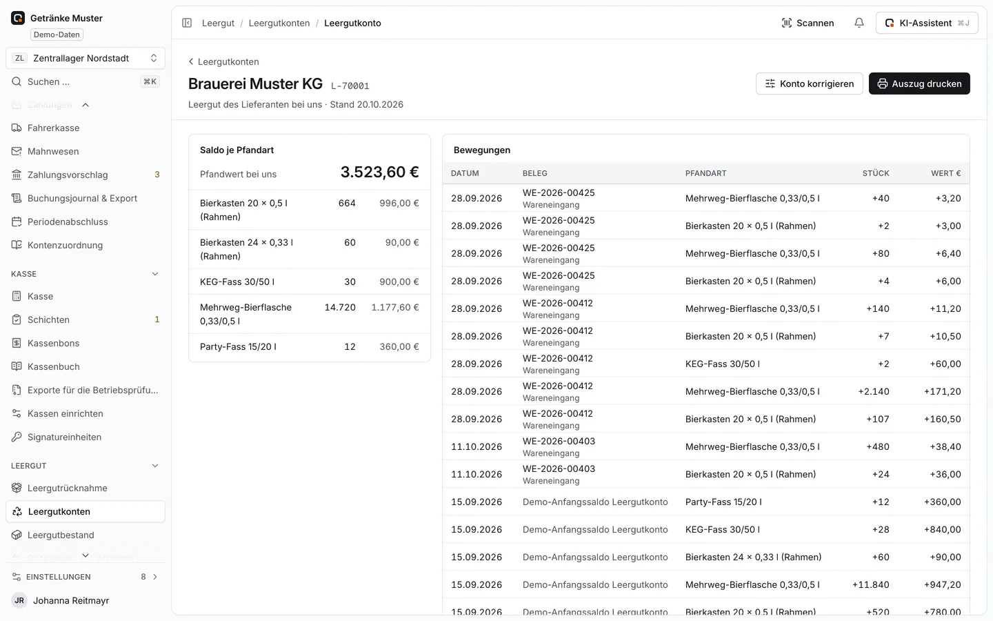Click the Leergutkonten breadcrumb
The height and width of the screenshot is (621, 993).
click(x=279, y=23)
